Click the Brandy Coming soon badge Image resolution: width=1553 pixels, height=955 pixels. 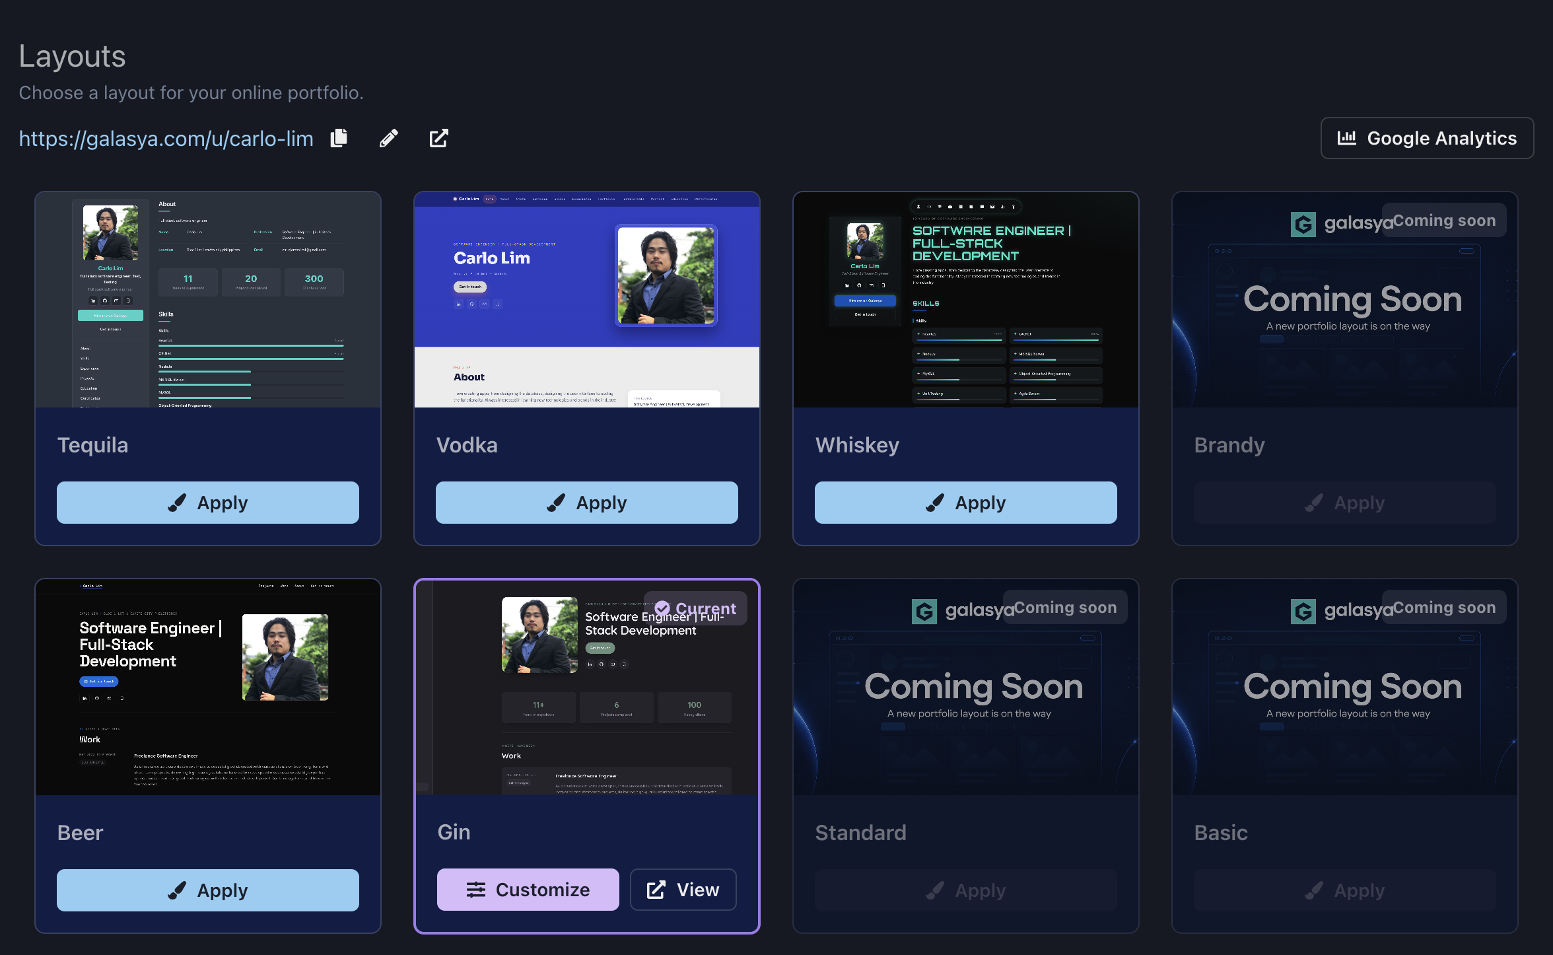point(1444,221)
